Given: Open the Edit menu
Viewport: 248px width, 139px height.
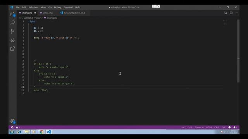Looking at the screenshot, I should point(24,7).
